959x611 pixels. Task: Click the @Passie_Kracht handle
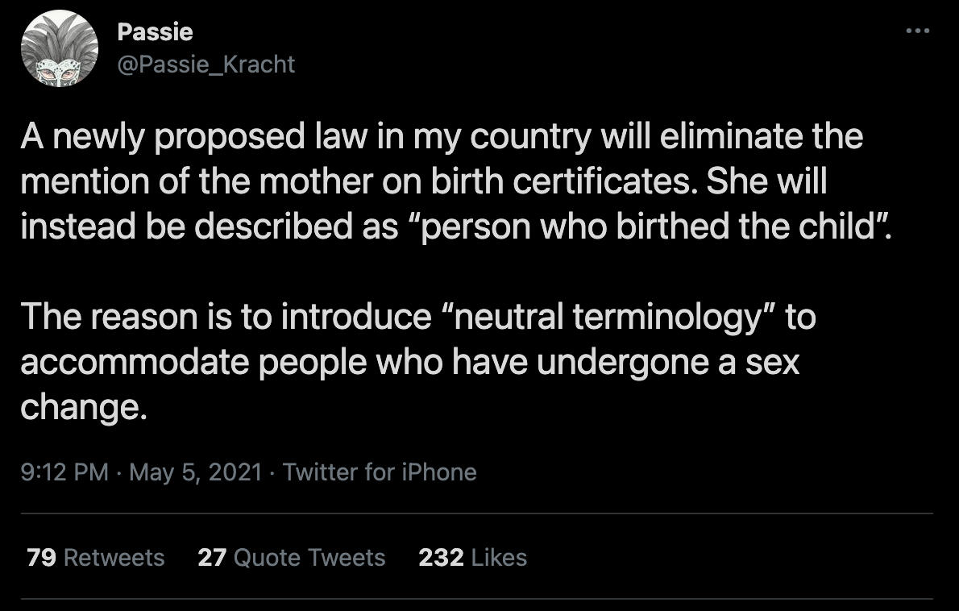pos(205,64)
